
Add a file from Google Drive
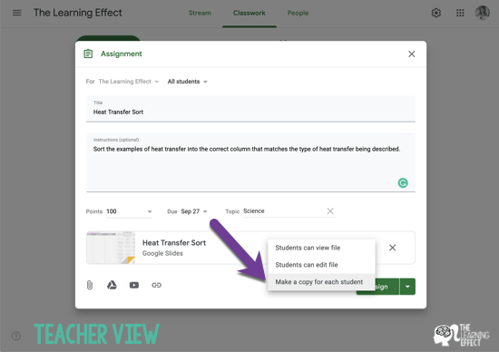(x=112, y=285)
